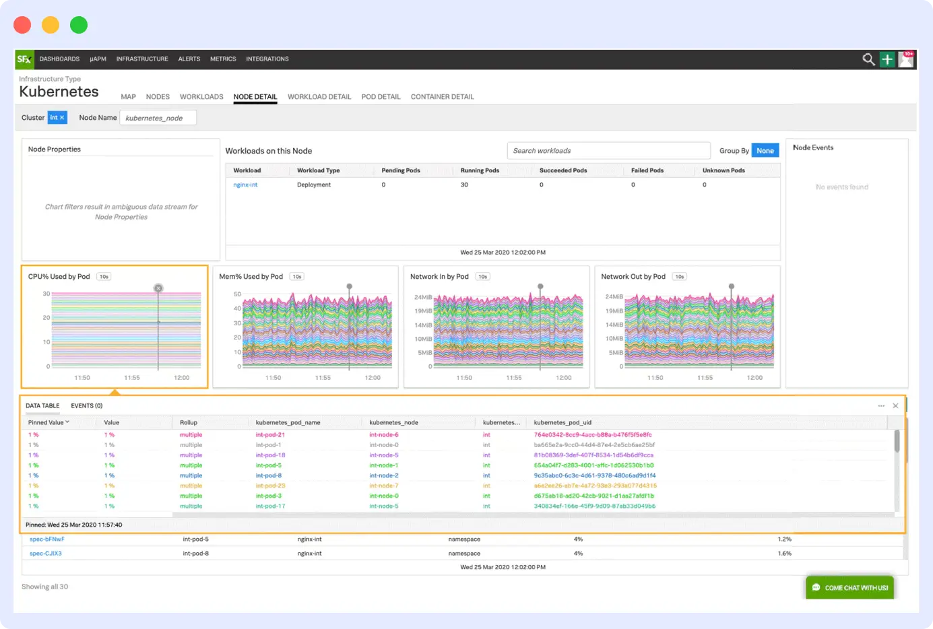This screenshot has width=933, height=629.
Task: Click the circled X marker on the CPU% chart
Action: (x=158, y=288)
